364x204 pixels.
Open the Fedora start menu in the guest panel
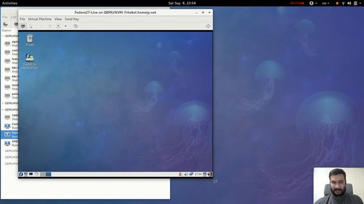pyautogui.click(x=21, y=174)
